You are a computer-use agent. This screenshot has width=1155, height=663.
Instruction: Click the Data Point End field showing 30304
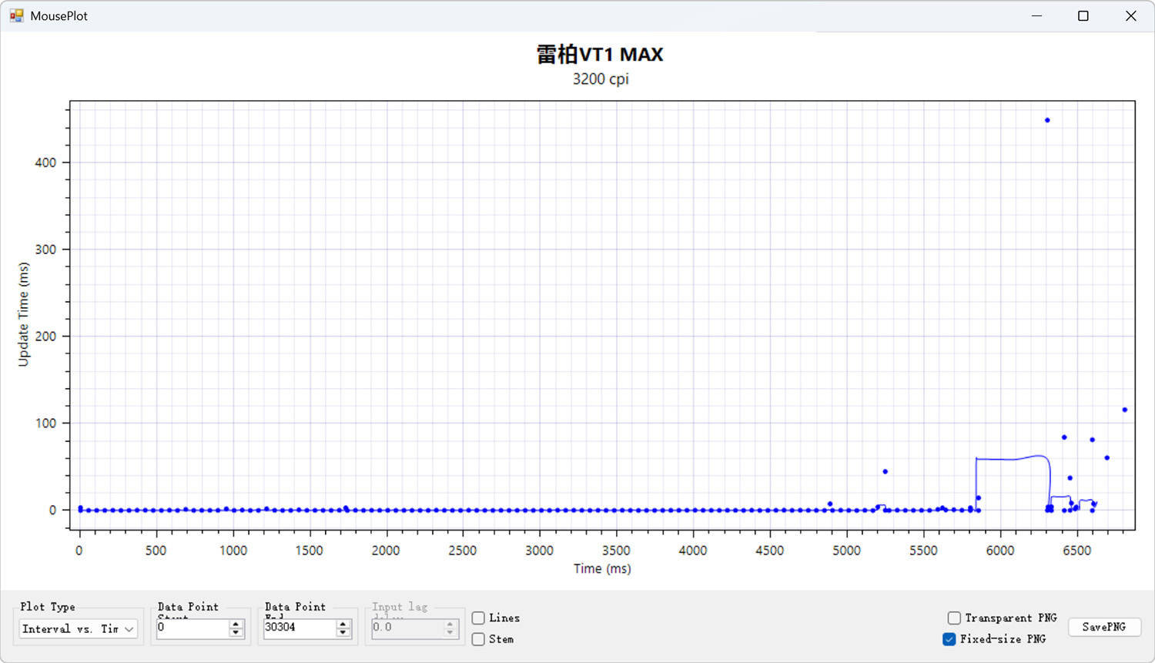[x=299, y=628]
